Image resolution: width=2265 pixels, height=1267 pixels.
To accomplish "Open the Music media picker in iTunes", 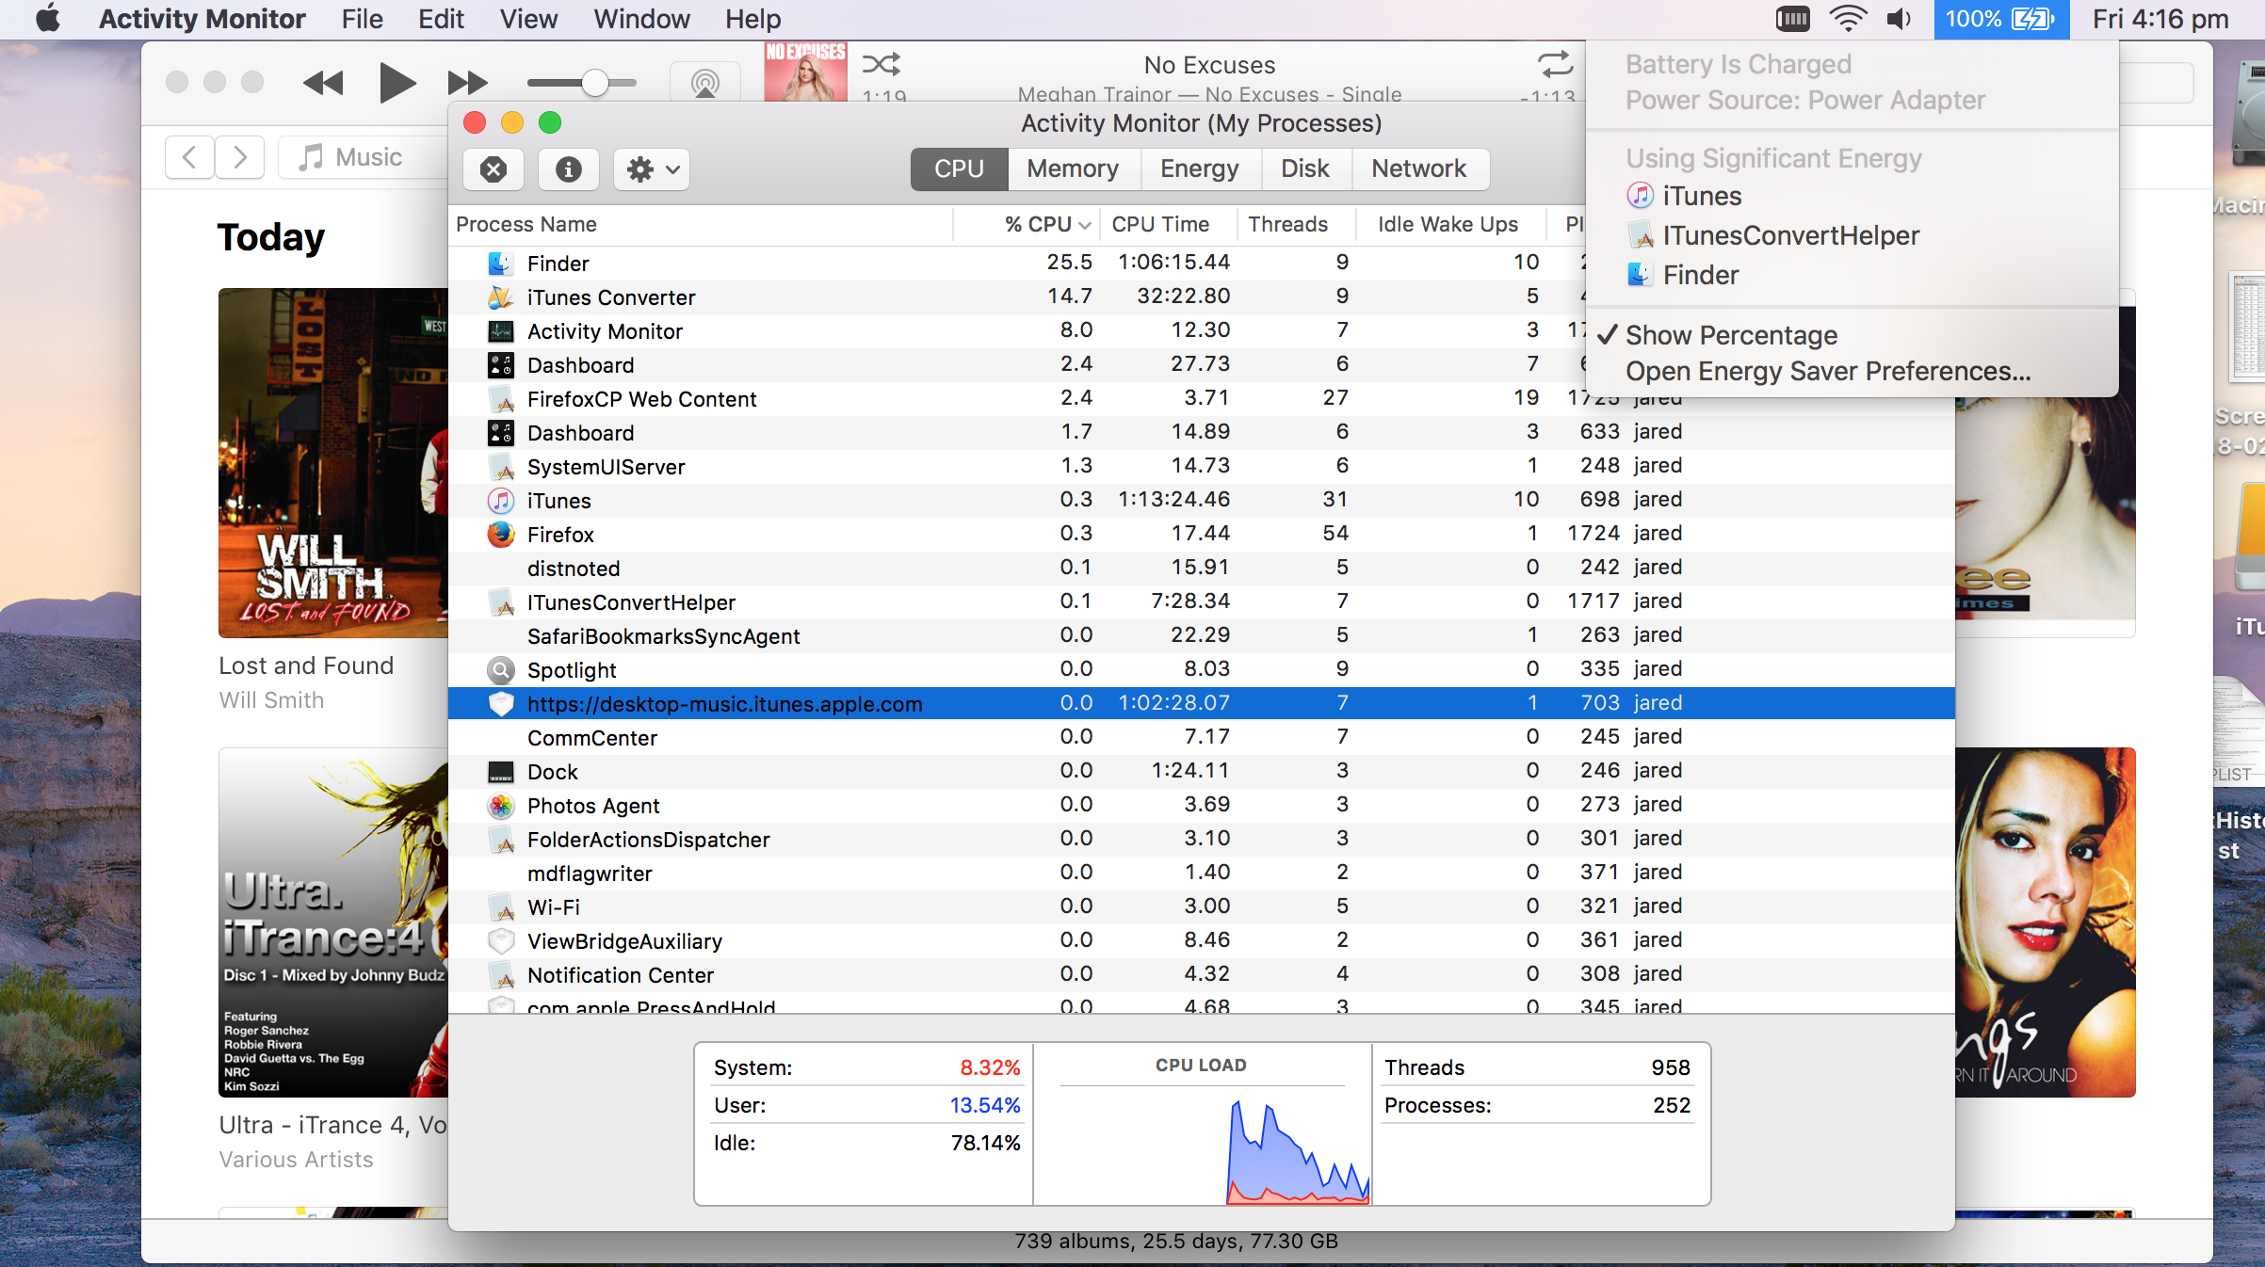I will point(364,157).
